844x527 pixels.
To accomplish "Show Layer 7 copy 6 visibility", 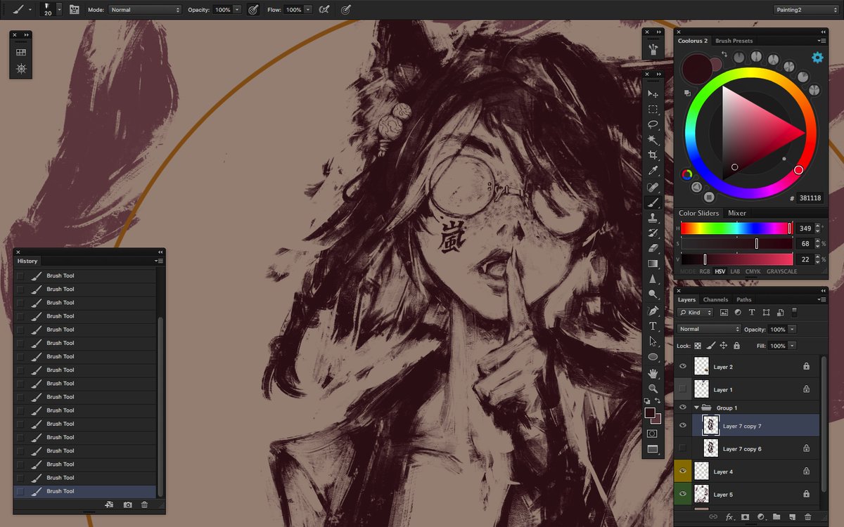I will click(682, 448).
